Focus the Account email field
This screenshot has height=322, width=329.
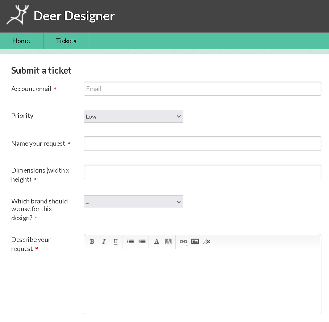click(x=202, y=89)
